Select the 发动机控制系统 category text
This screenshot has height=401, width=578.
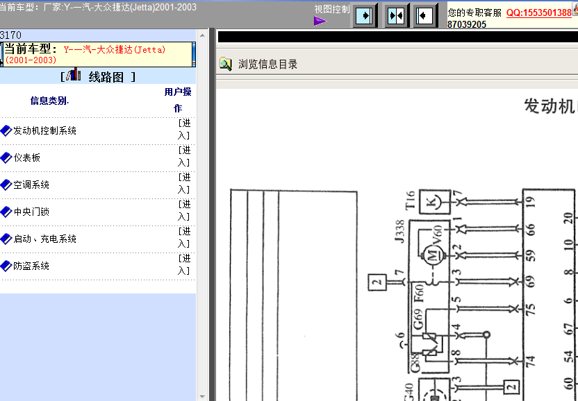tap(44, 130)
